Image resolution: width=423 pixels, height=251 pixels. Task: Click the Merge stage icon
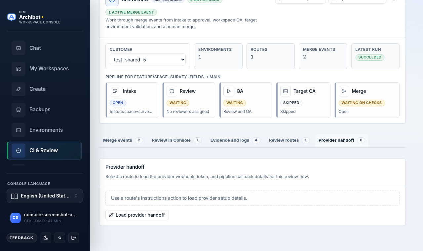point(344,91)
